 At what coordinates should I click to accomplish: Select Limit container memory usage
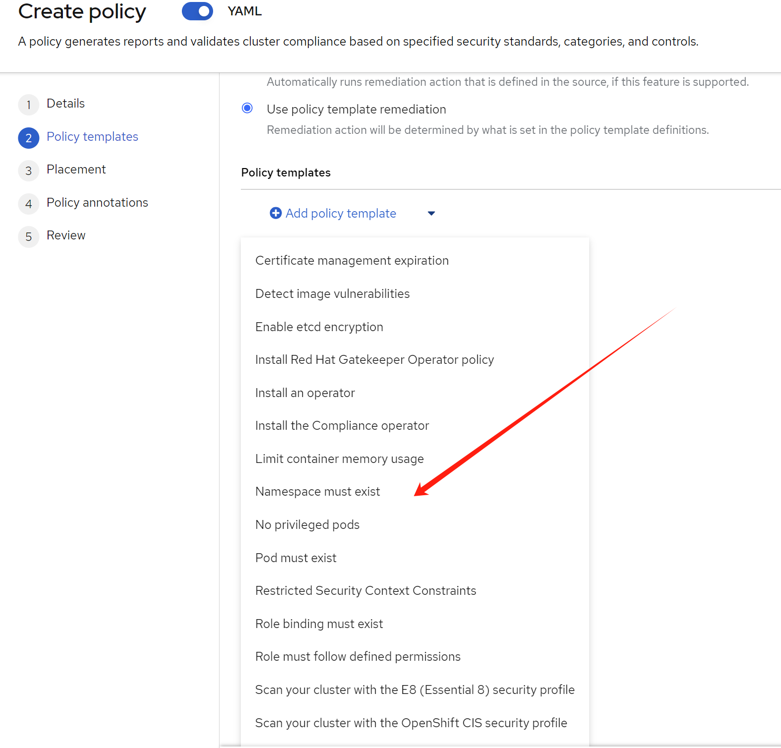pyautogui.click(x=339, y=459)
